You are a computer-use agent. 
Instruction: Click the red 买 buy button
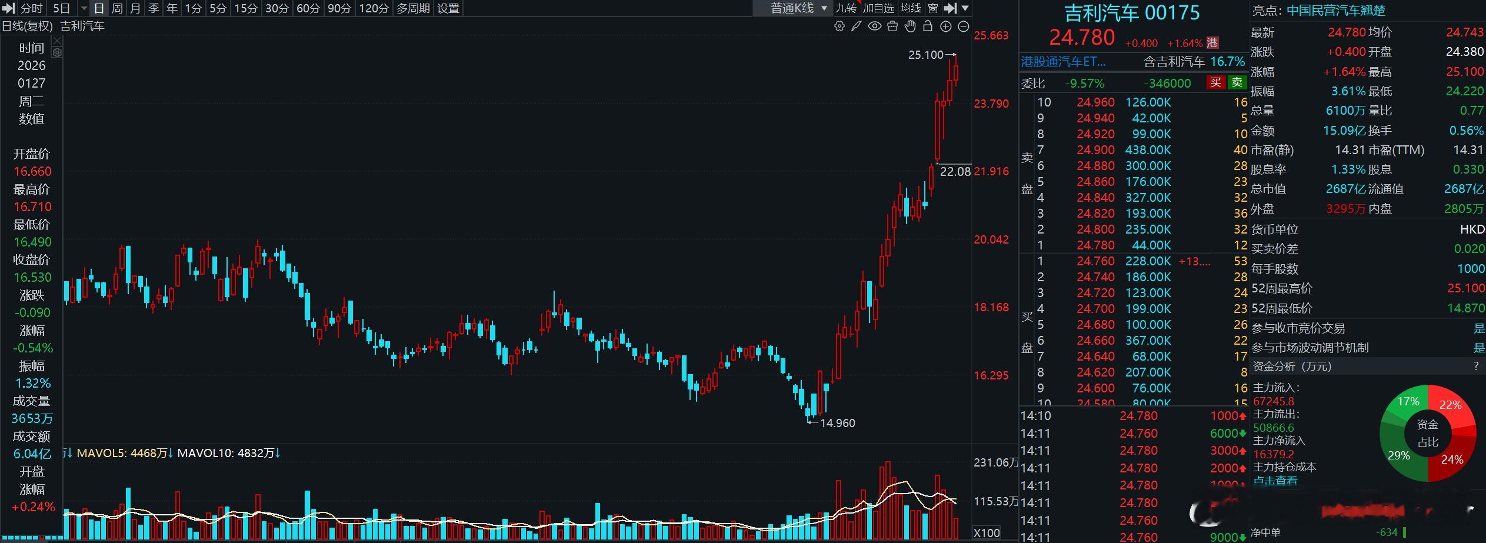(1215, 82)
